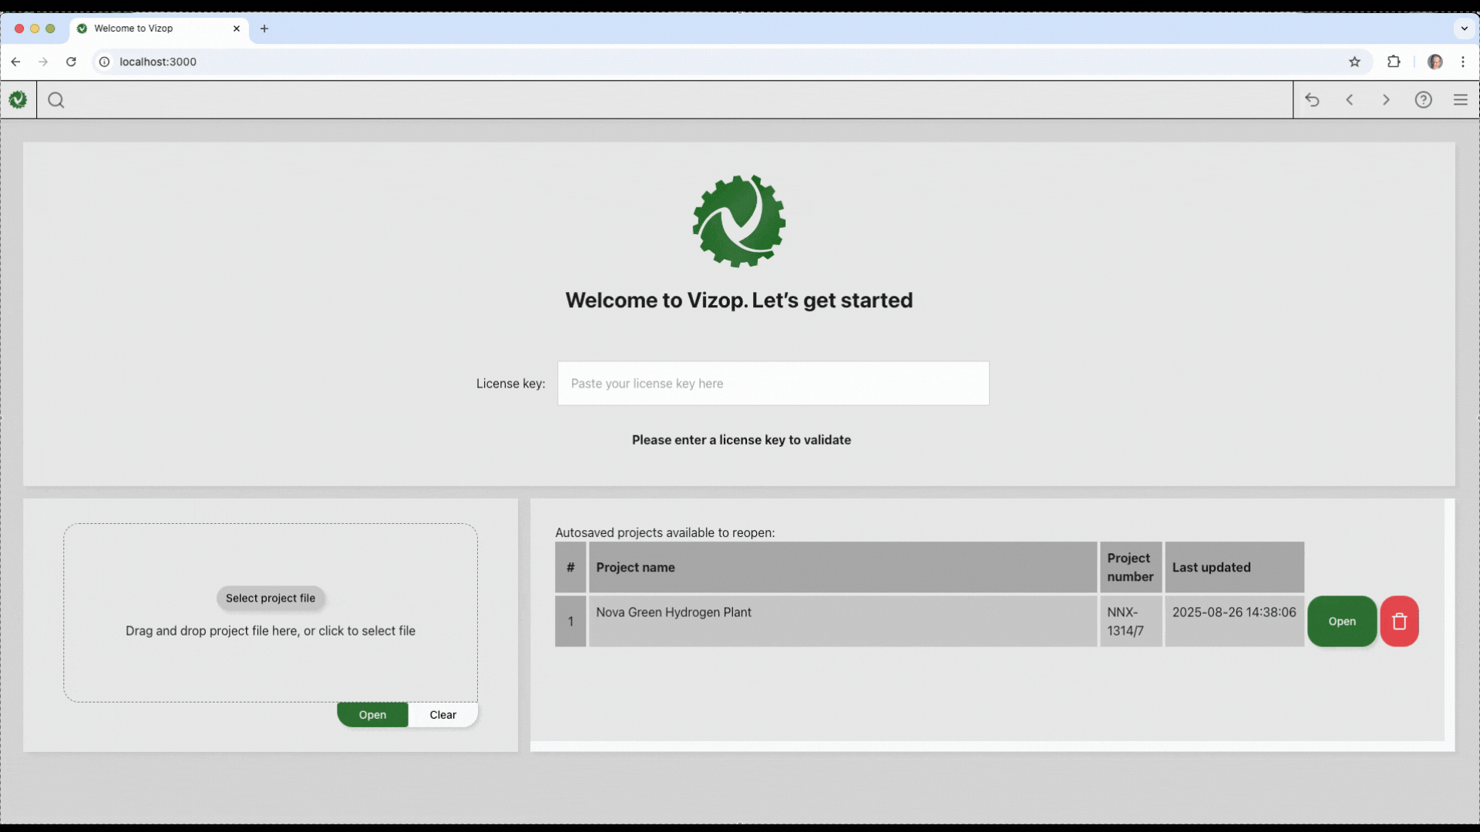1480x832 pixels.
Task: Open the hamburger menu icon
Action: [x=1460, y=100]
